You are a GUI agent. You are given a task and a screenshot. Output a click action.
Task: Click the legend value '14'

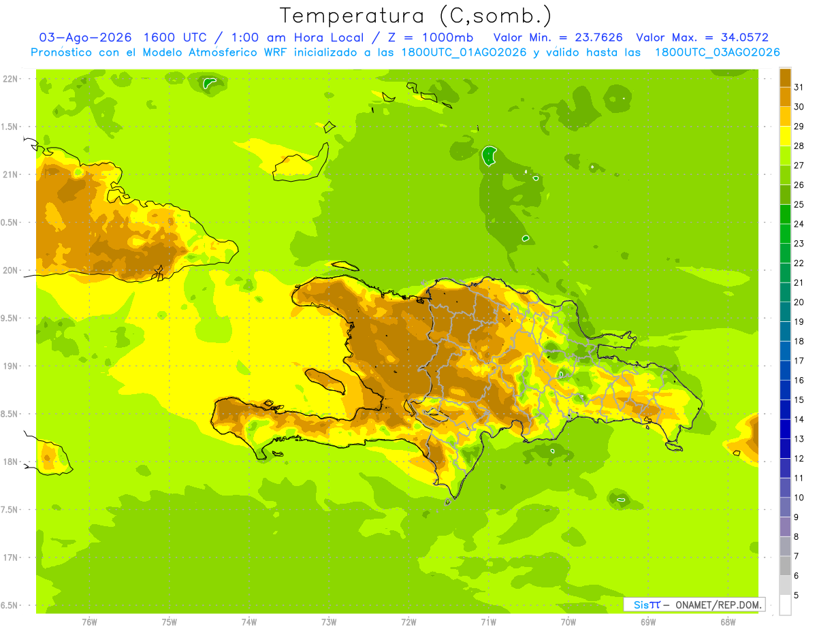tap(799, 419)
